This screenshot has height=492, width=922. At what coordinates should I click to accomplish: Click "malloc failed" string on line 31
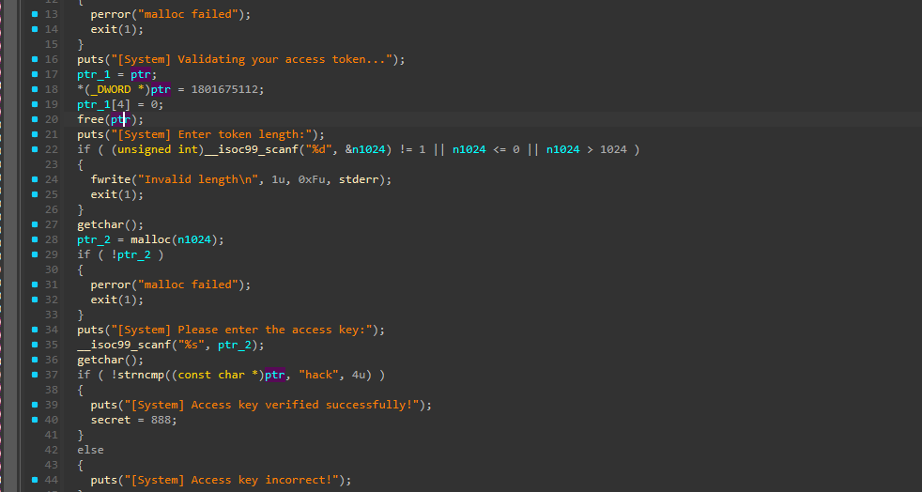[188, 284]
